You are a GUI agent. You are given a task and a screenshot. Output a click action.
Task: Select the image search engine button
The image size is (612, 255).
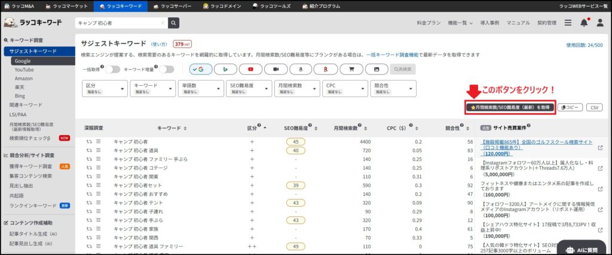(377, 69)
